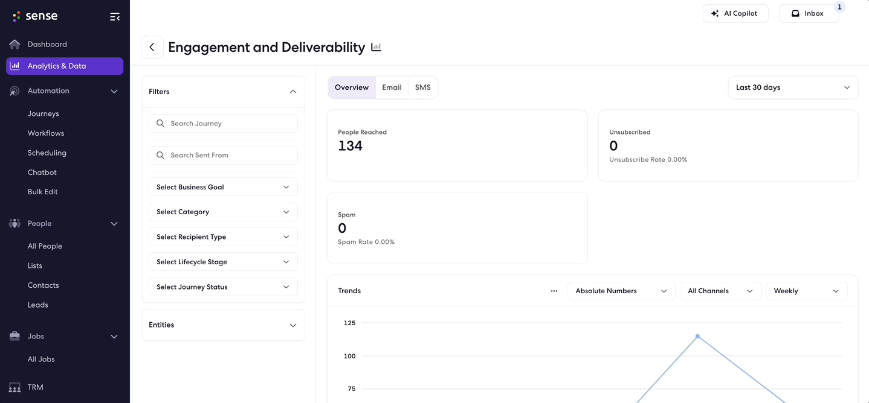
Task: Open Scheduling in the sidebar
Action: pyautogui.click(x=47, y=153)
